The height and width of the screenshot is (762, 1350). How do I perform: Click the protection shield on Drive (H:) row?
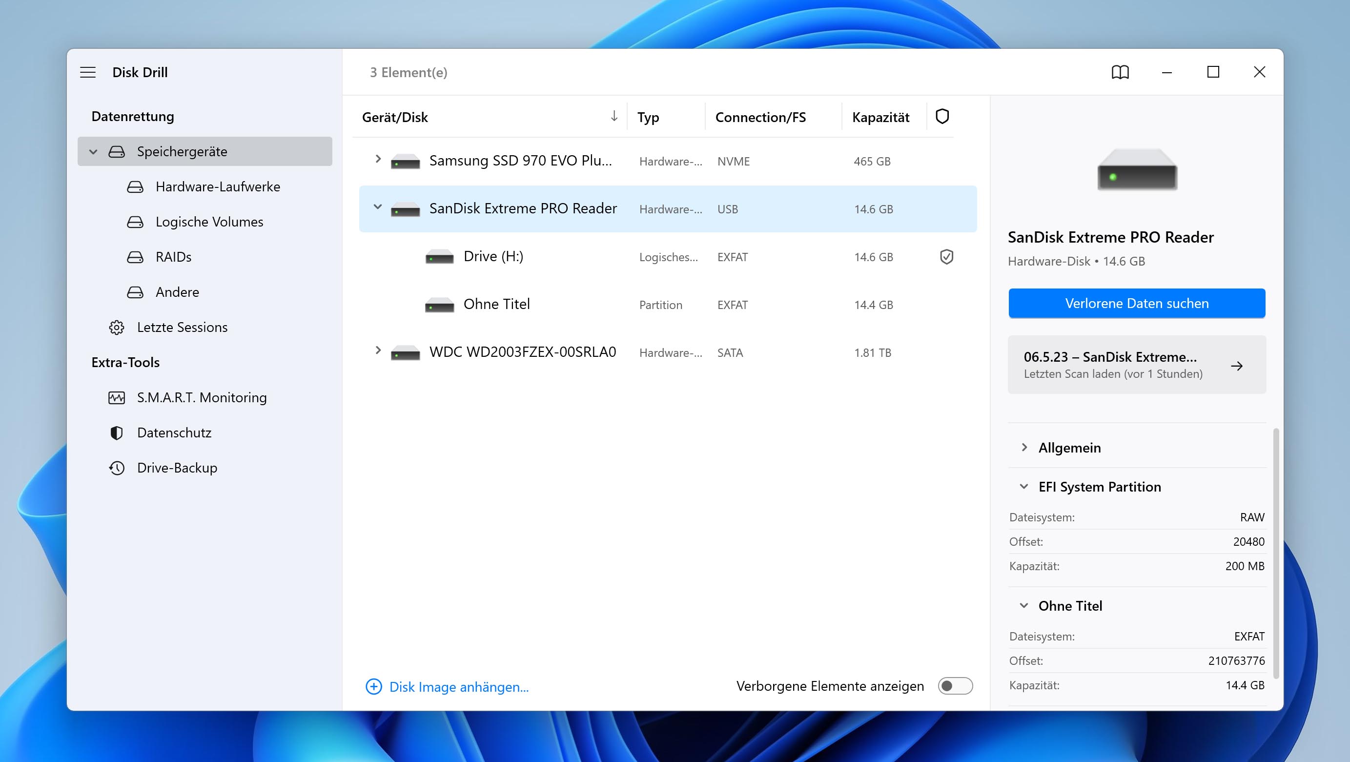point(946,257)
